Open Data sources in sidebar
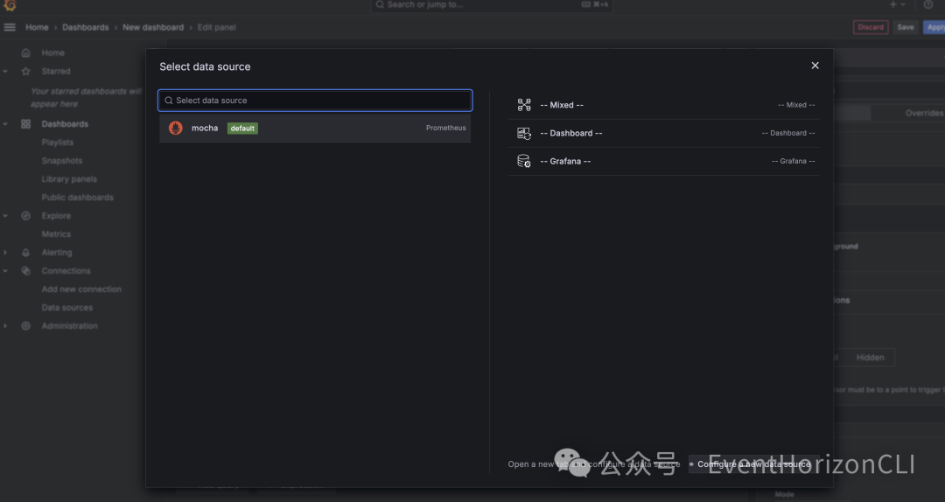The height and width of the screenshot is (502, 945). click(66, 307)
